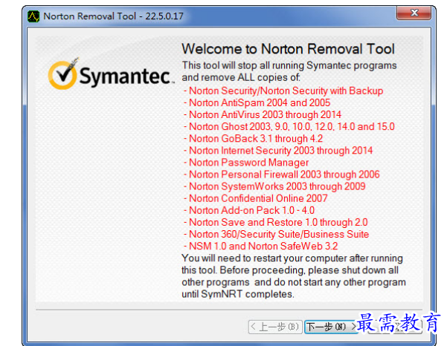Click the Norton Removal Tool title bar icon

pos(33,16)
